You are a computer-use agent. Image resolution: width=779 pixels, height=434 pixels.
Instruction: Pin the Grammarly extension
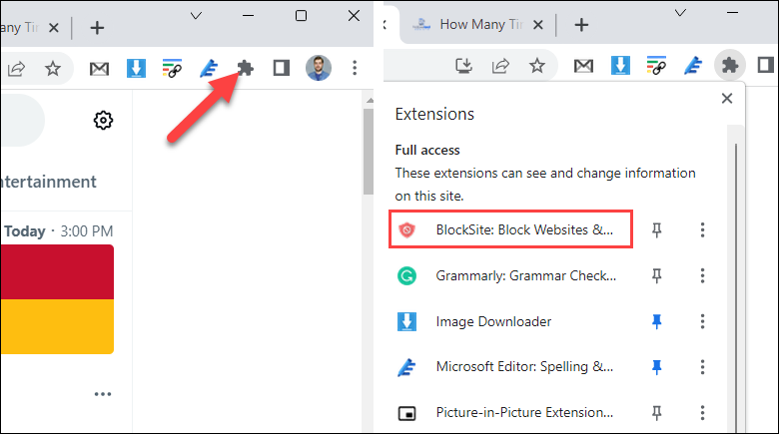pyautogui.click(x=657, y=275)
